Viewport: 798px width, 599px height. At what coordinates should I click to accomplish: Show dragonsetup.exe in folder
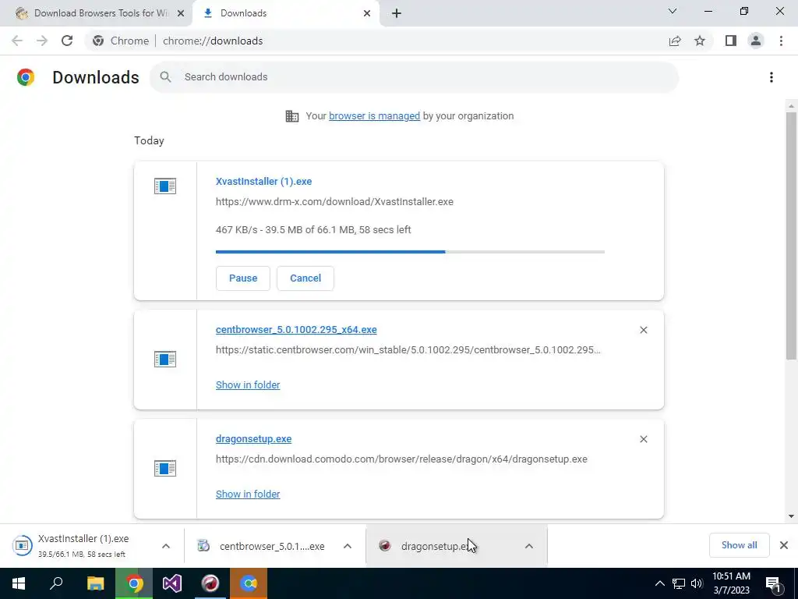tap(248, 494)
